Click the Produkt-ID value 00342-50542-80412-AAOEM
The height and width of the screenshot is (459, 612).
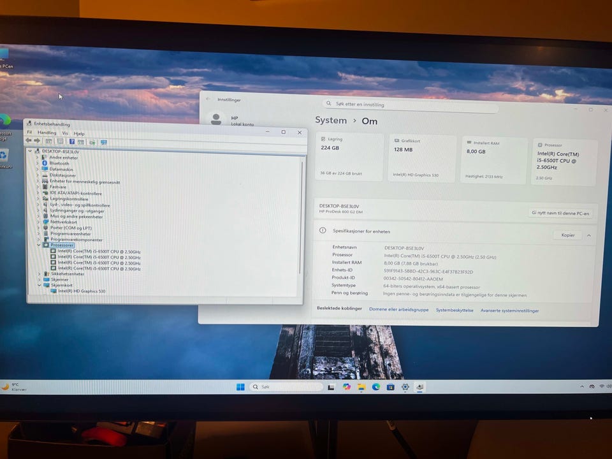(x=413, y=279)
